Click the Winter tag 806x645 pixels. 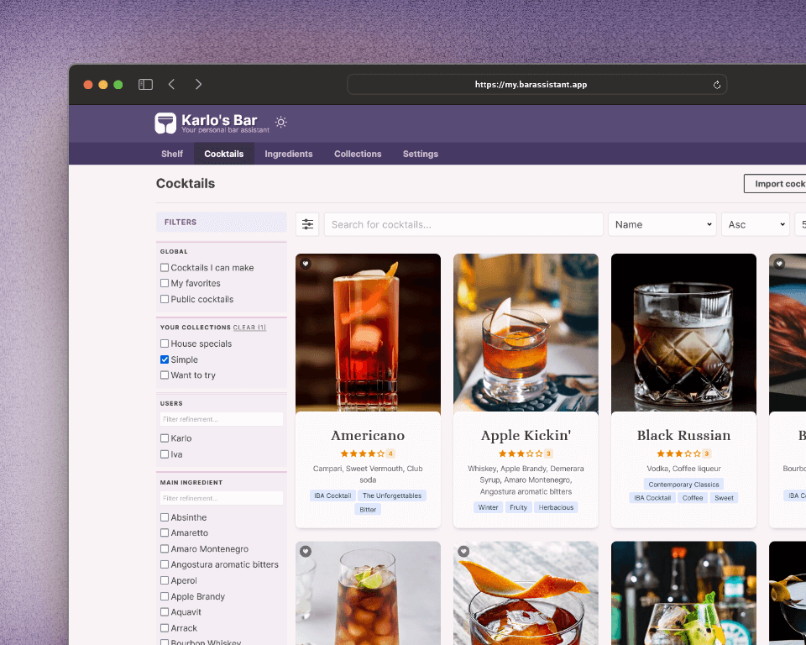click(488, 507)
